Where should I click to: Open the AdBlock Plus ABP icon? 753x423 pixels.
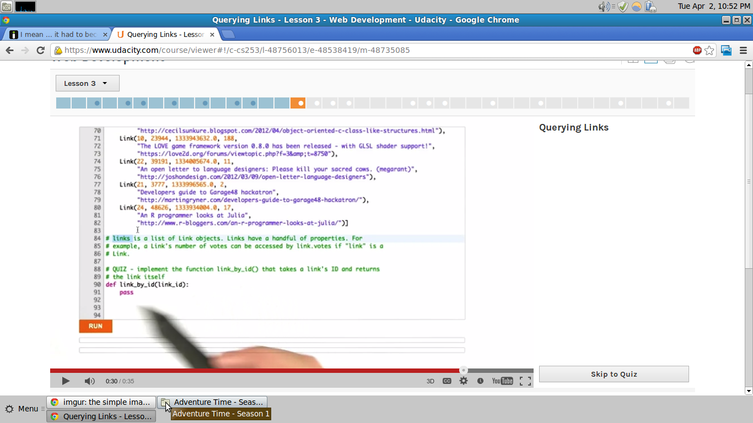697,50
